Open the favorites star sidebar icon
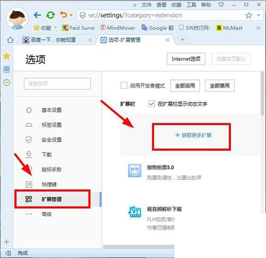The image size is (266, 258). (x=6, y=56)
